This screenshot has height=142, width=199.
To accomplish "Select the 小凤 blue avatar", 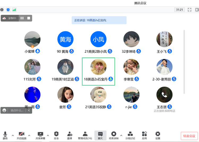I will click(x=98, y=39).
